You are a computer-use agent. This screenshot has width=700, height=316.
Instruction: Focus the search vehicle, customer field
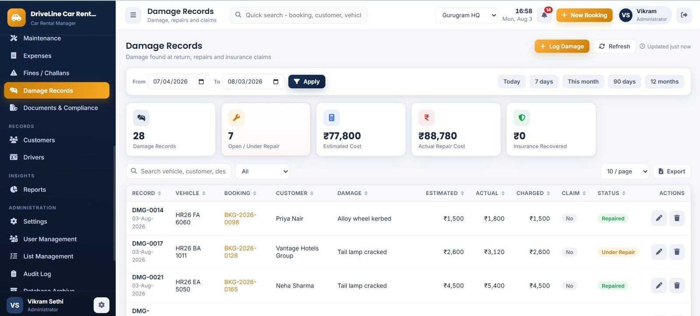[x=179, y=172]
